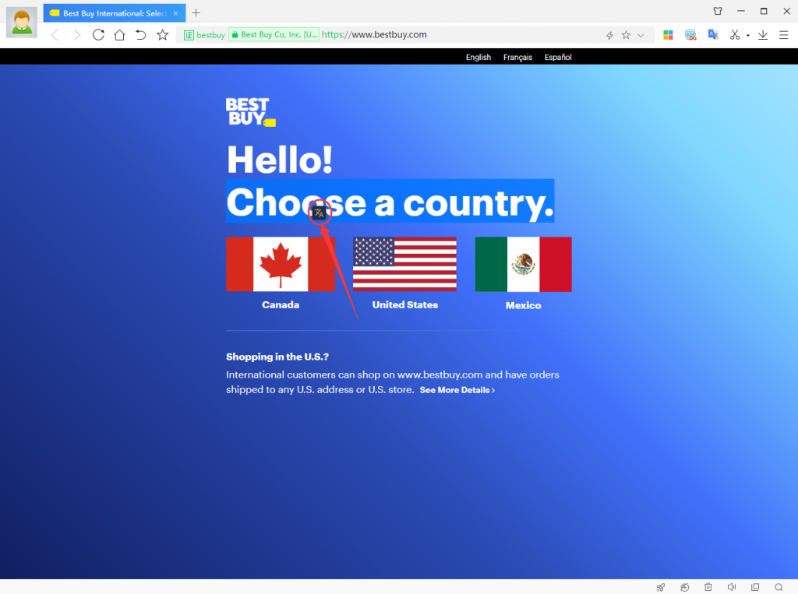Image resolution: width=798 pixels, height=594 pixels.
Task: Choose the United States flag image
Action: pos(404,264)
